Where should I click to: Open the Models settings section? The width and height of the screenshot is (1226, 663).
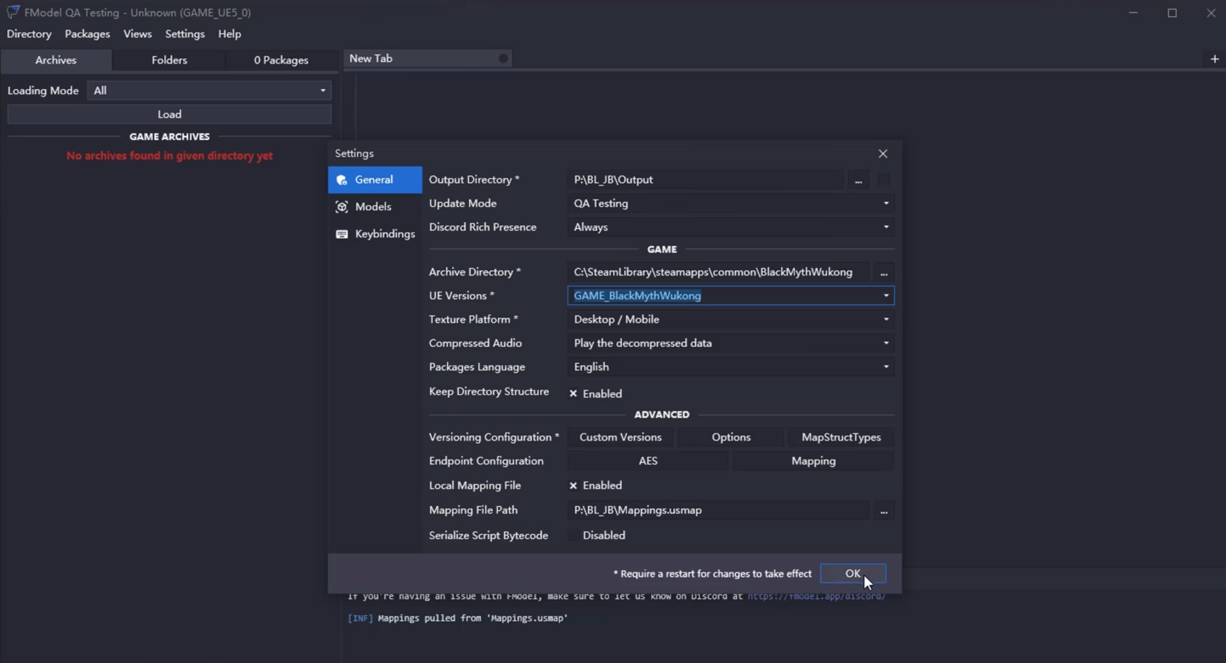(x=375, y=207)
